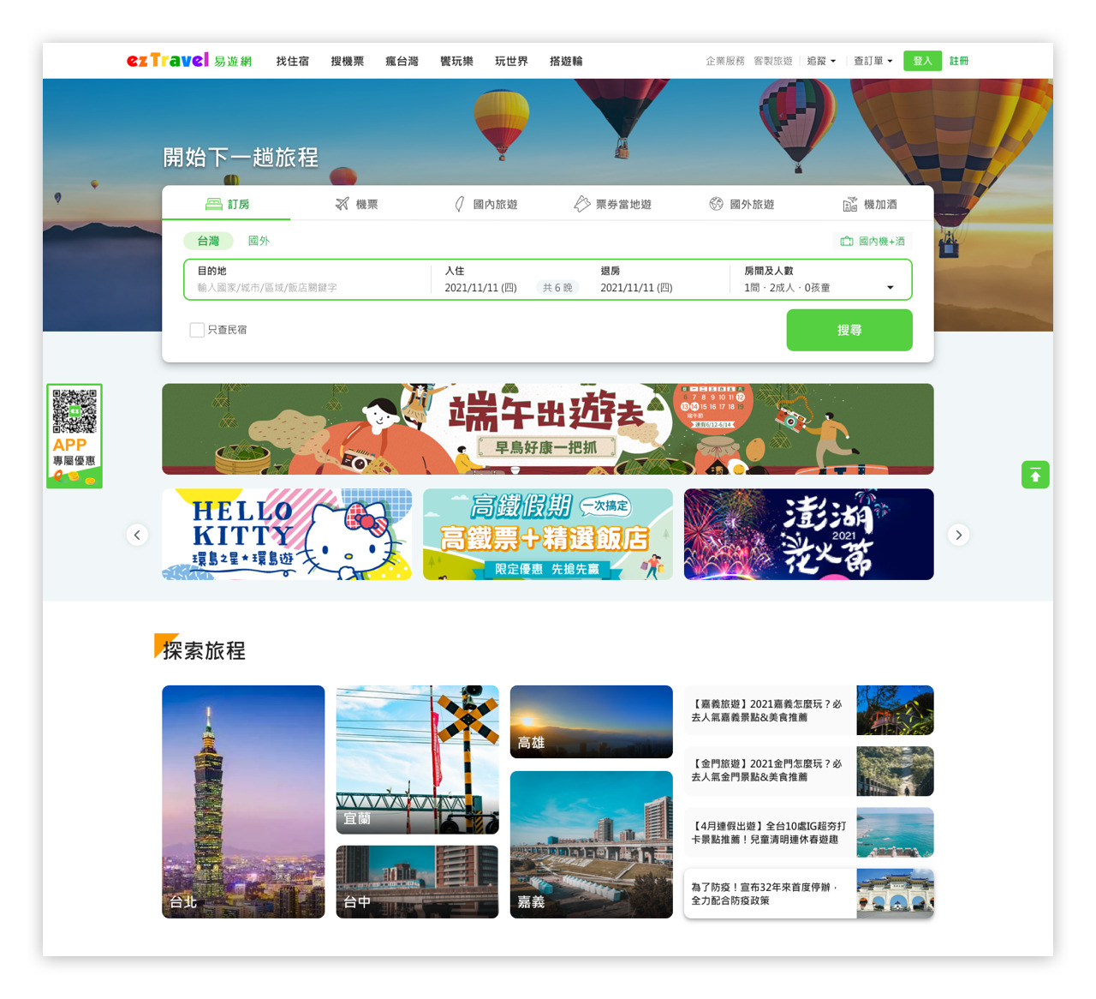Switch to the 國外 destination option
The width and height of the screenshot is (1096, 999).
click(x=259, y=241)
